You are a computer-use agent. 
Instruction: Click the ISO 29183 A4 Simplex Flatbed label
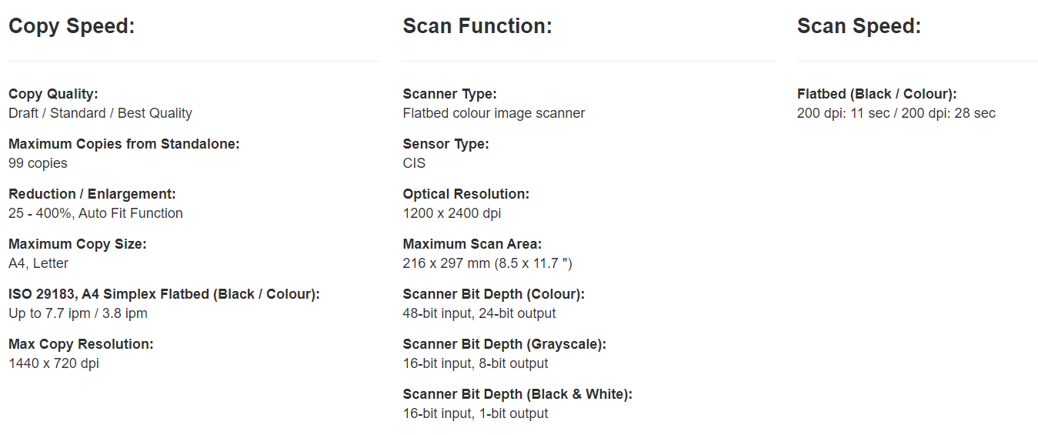coord(164,294)
